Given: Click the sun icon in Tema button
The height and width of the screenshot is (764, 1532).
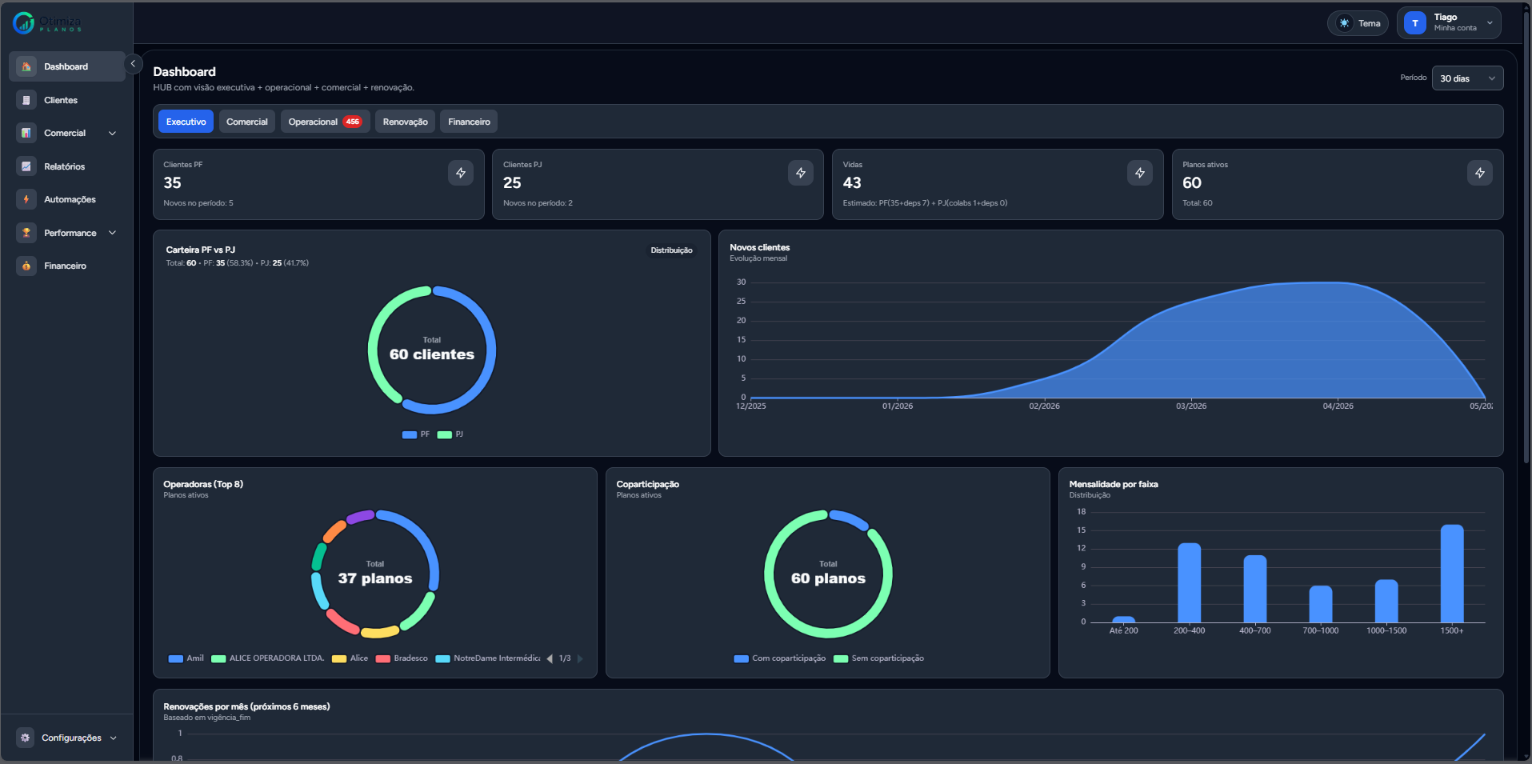Looking at the screenshot, I should (1345, 23).
